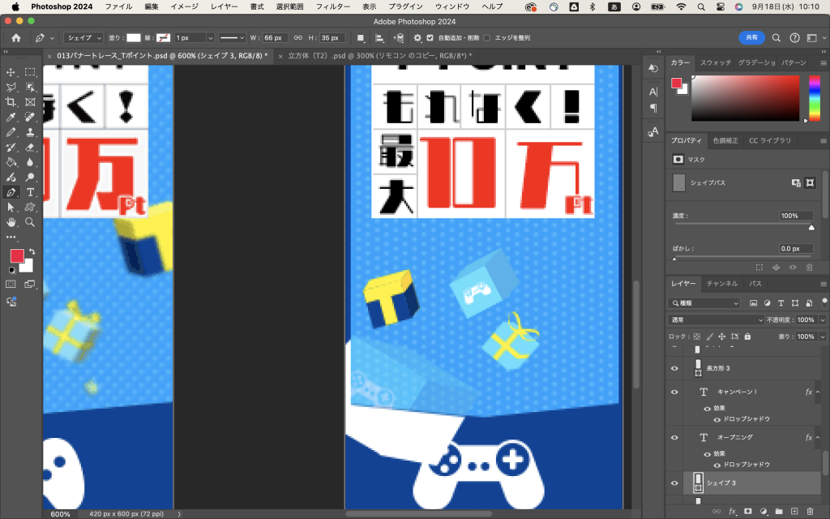
Task: Open the フィルター menu
Action: (332, 6)
